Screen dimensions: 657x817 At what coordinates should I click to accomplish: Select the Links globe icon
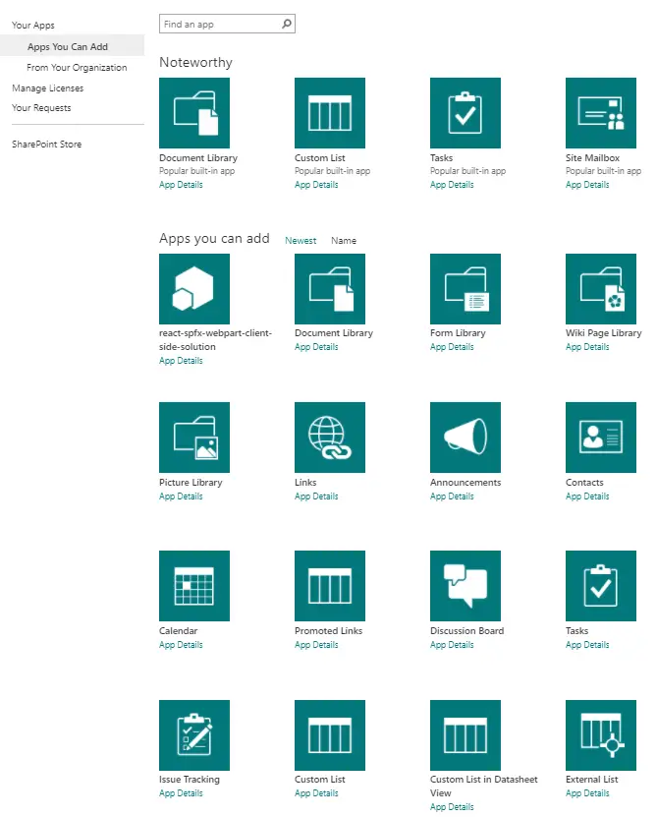(x=330, y=438)
